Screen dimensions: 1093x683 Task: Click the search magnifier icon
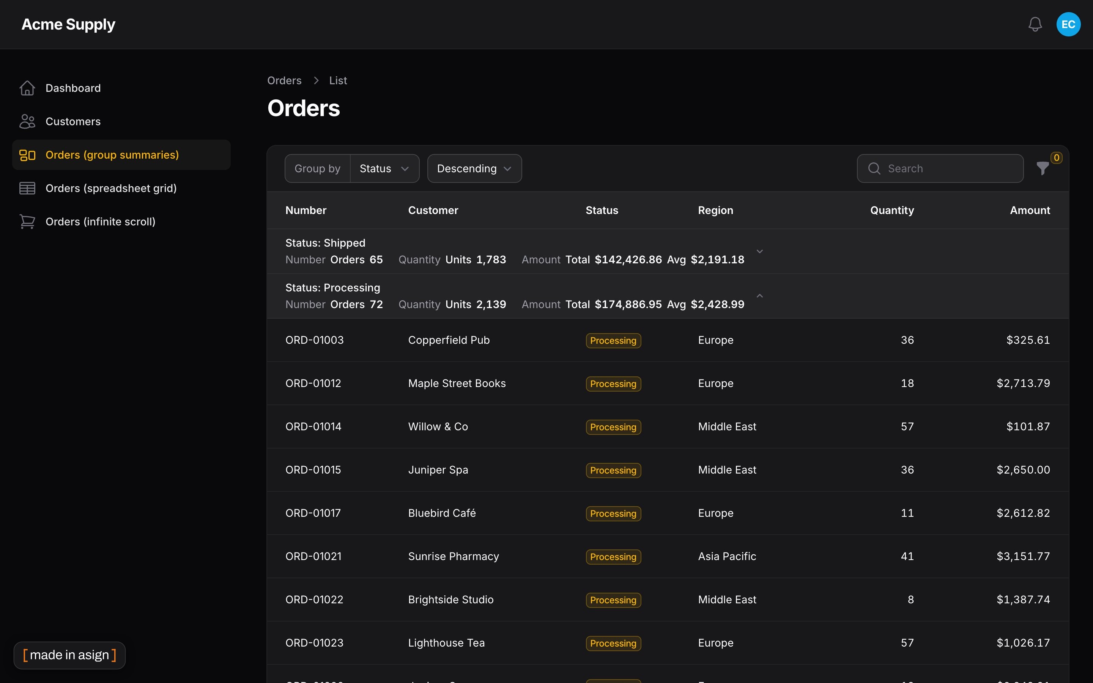coord(874,168)
